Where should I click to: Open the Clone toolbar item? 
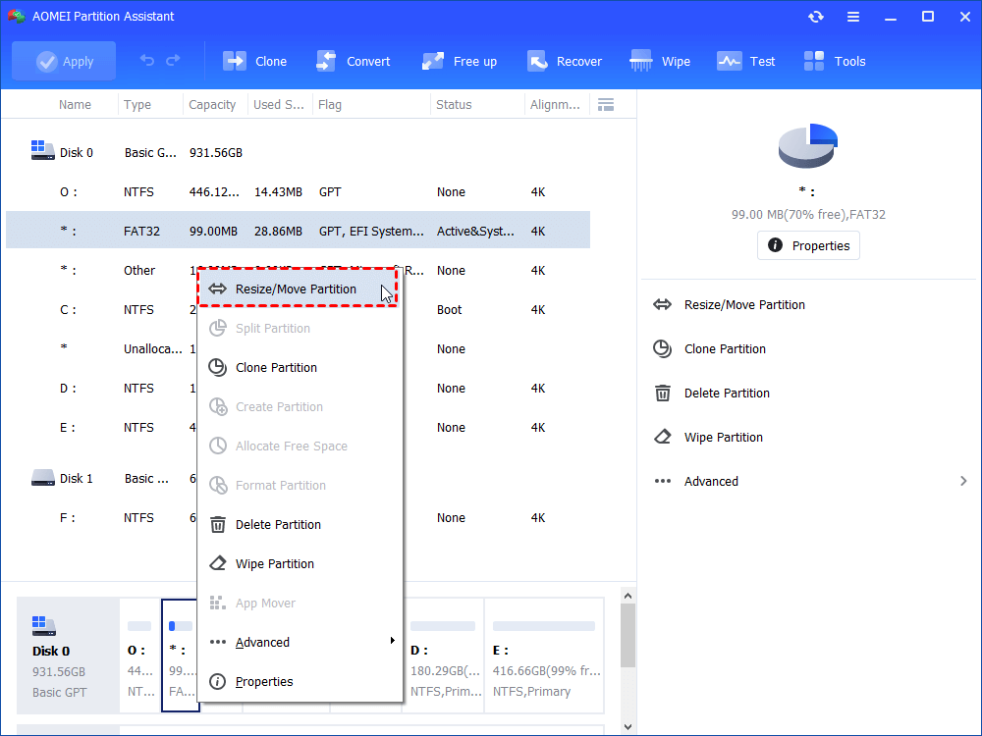(x=255, y=61)
